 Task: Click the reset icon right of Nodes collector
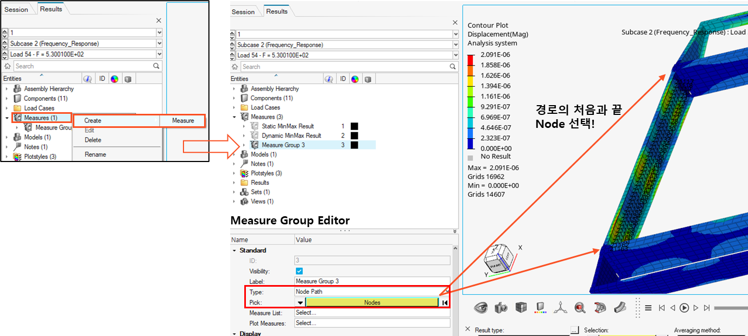click(x=445, y=302)
